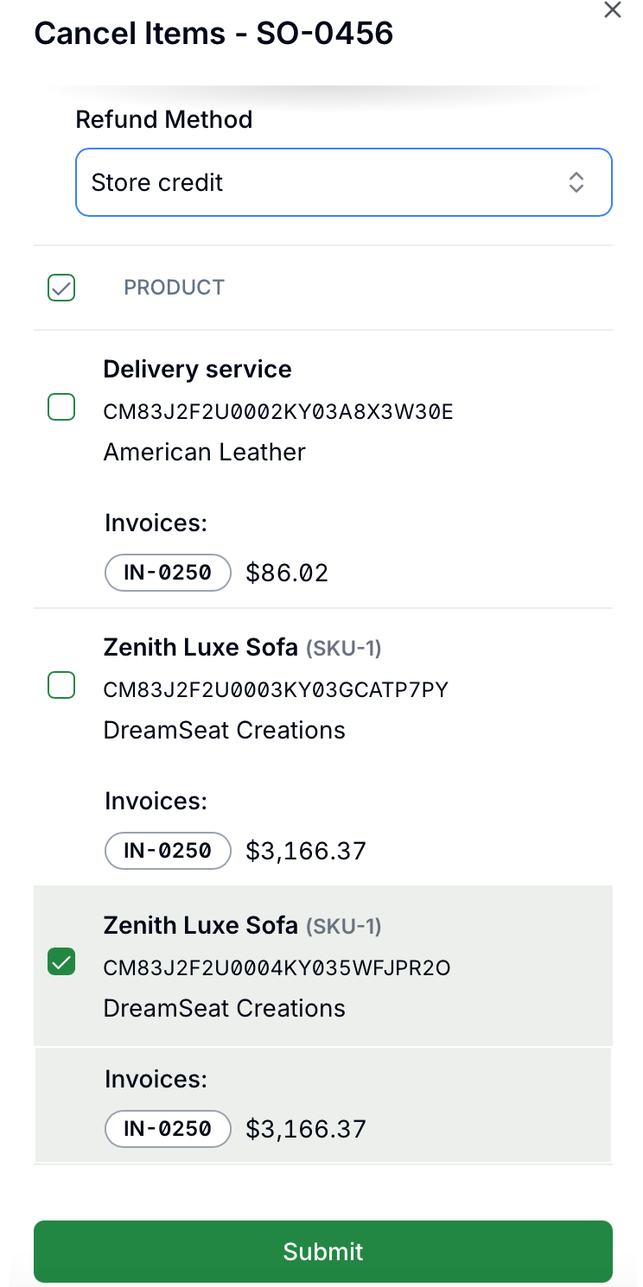Click IN-0250 badge in the highlighted sofa row
The width and height of the screenshot is (643, 1287).
coord(169,1129)
